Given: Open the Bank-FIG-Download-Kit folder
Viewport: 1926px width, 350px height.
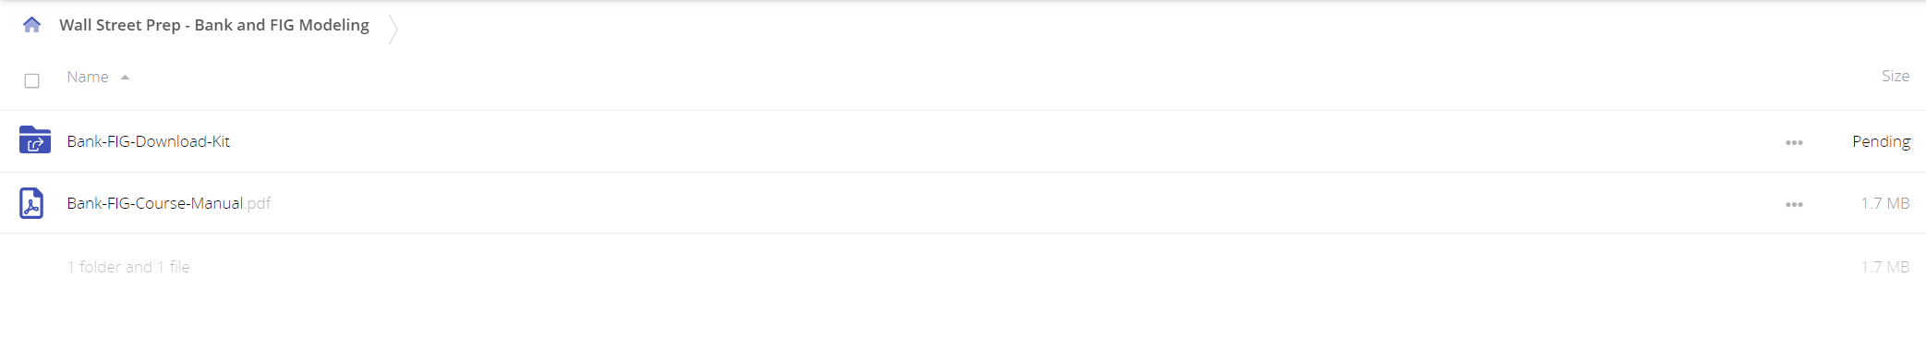Looking at the screenshot, I should 149,141.
